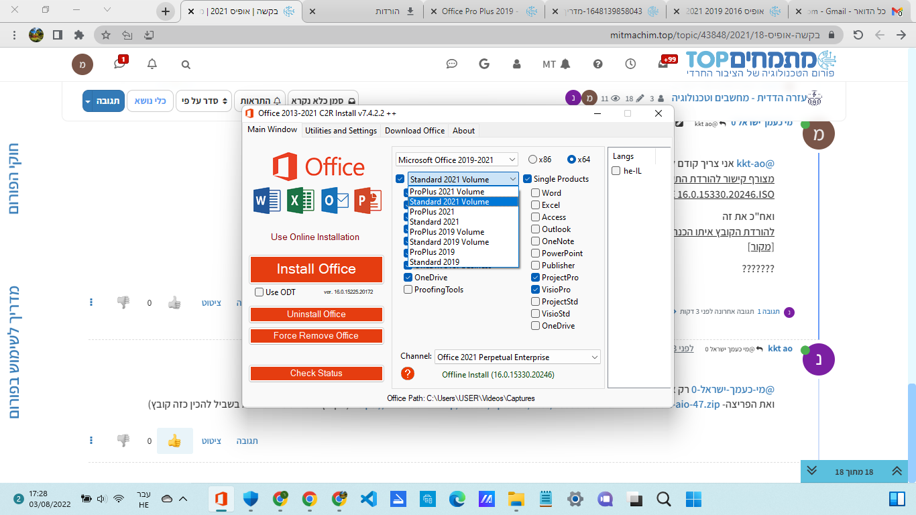Downvote the first post with thumbs-down
Screen dimensions: 916x515
point(123,302)
